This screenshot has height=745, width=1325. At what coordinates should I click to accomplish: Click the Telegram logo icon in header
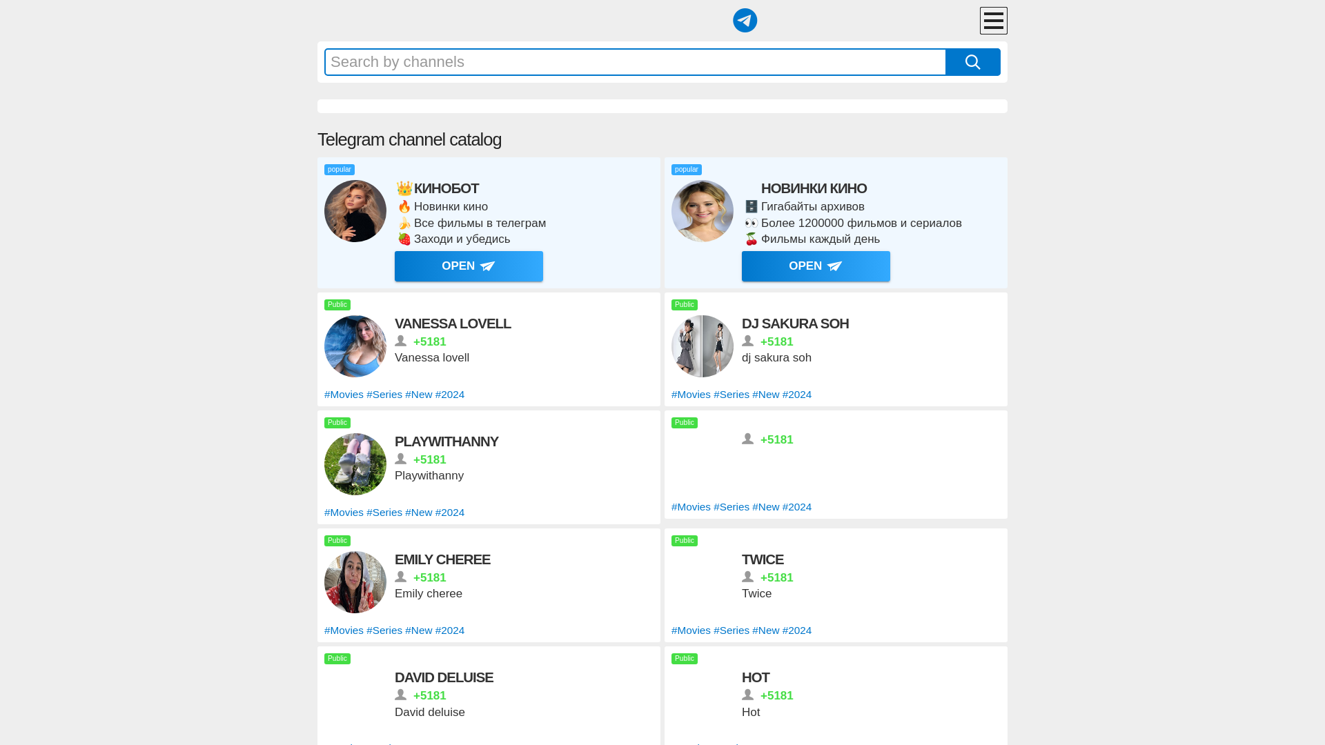tap(745, 21)
